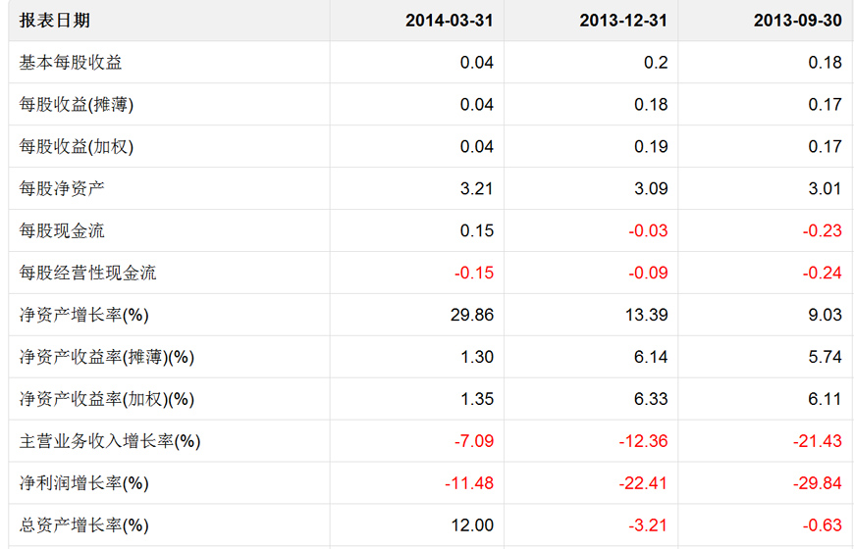Viewport: 854px width, 549px height.
Task: Click the 净资产增长率(%) row label
Action: [x=84, y=316]
